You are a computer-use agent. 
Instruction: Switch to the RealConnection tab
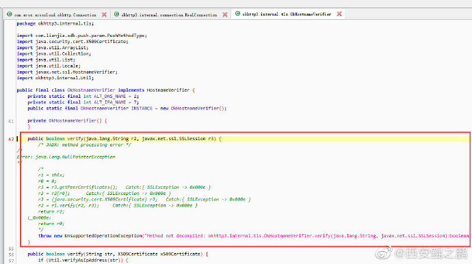[169, 14]
